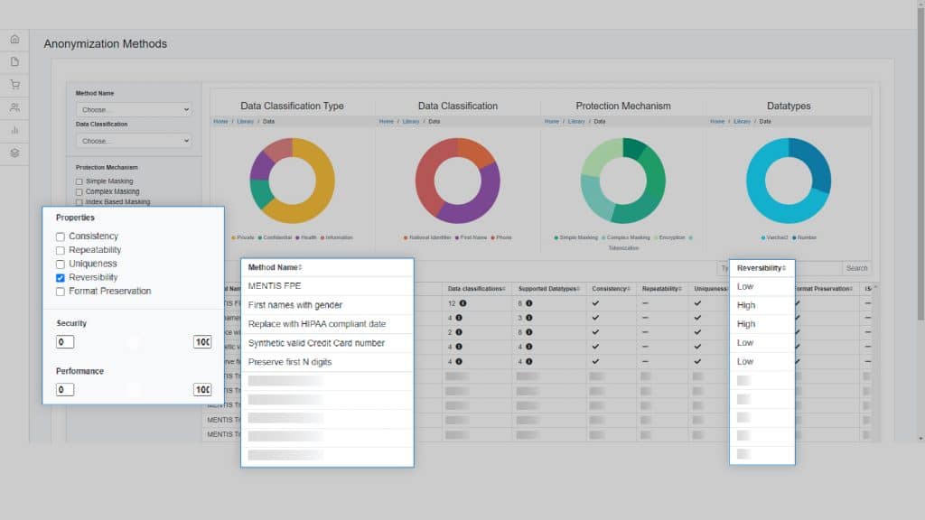Go to the Home icon in sidebar
This screenshot has height=520, width=925.
(x=14, y=40)
